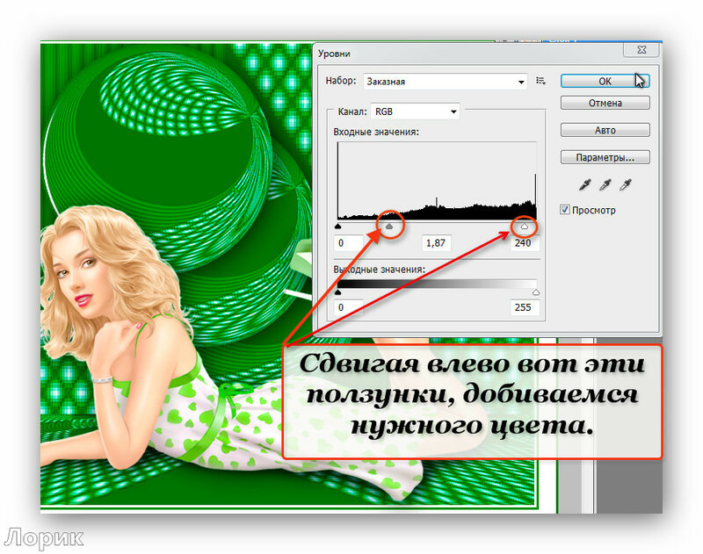Screen dimensions: 703x554
Task: Click the Отмена (Cancel) button
Action: (605, 103)
